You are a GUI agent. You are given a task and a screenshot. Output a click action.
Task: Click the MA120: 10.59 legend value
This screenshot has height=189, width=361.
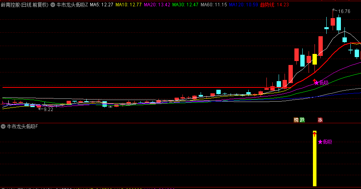243,5
